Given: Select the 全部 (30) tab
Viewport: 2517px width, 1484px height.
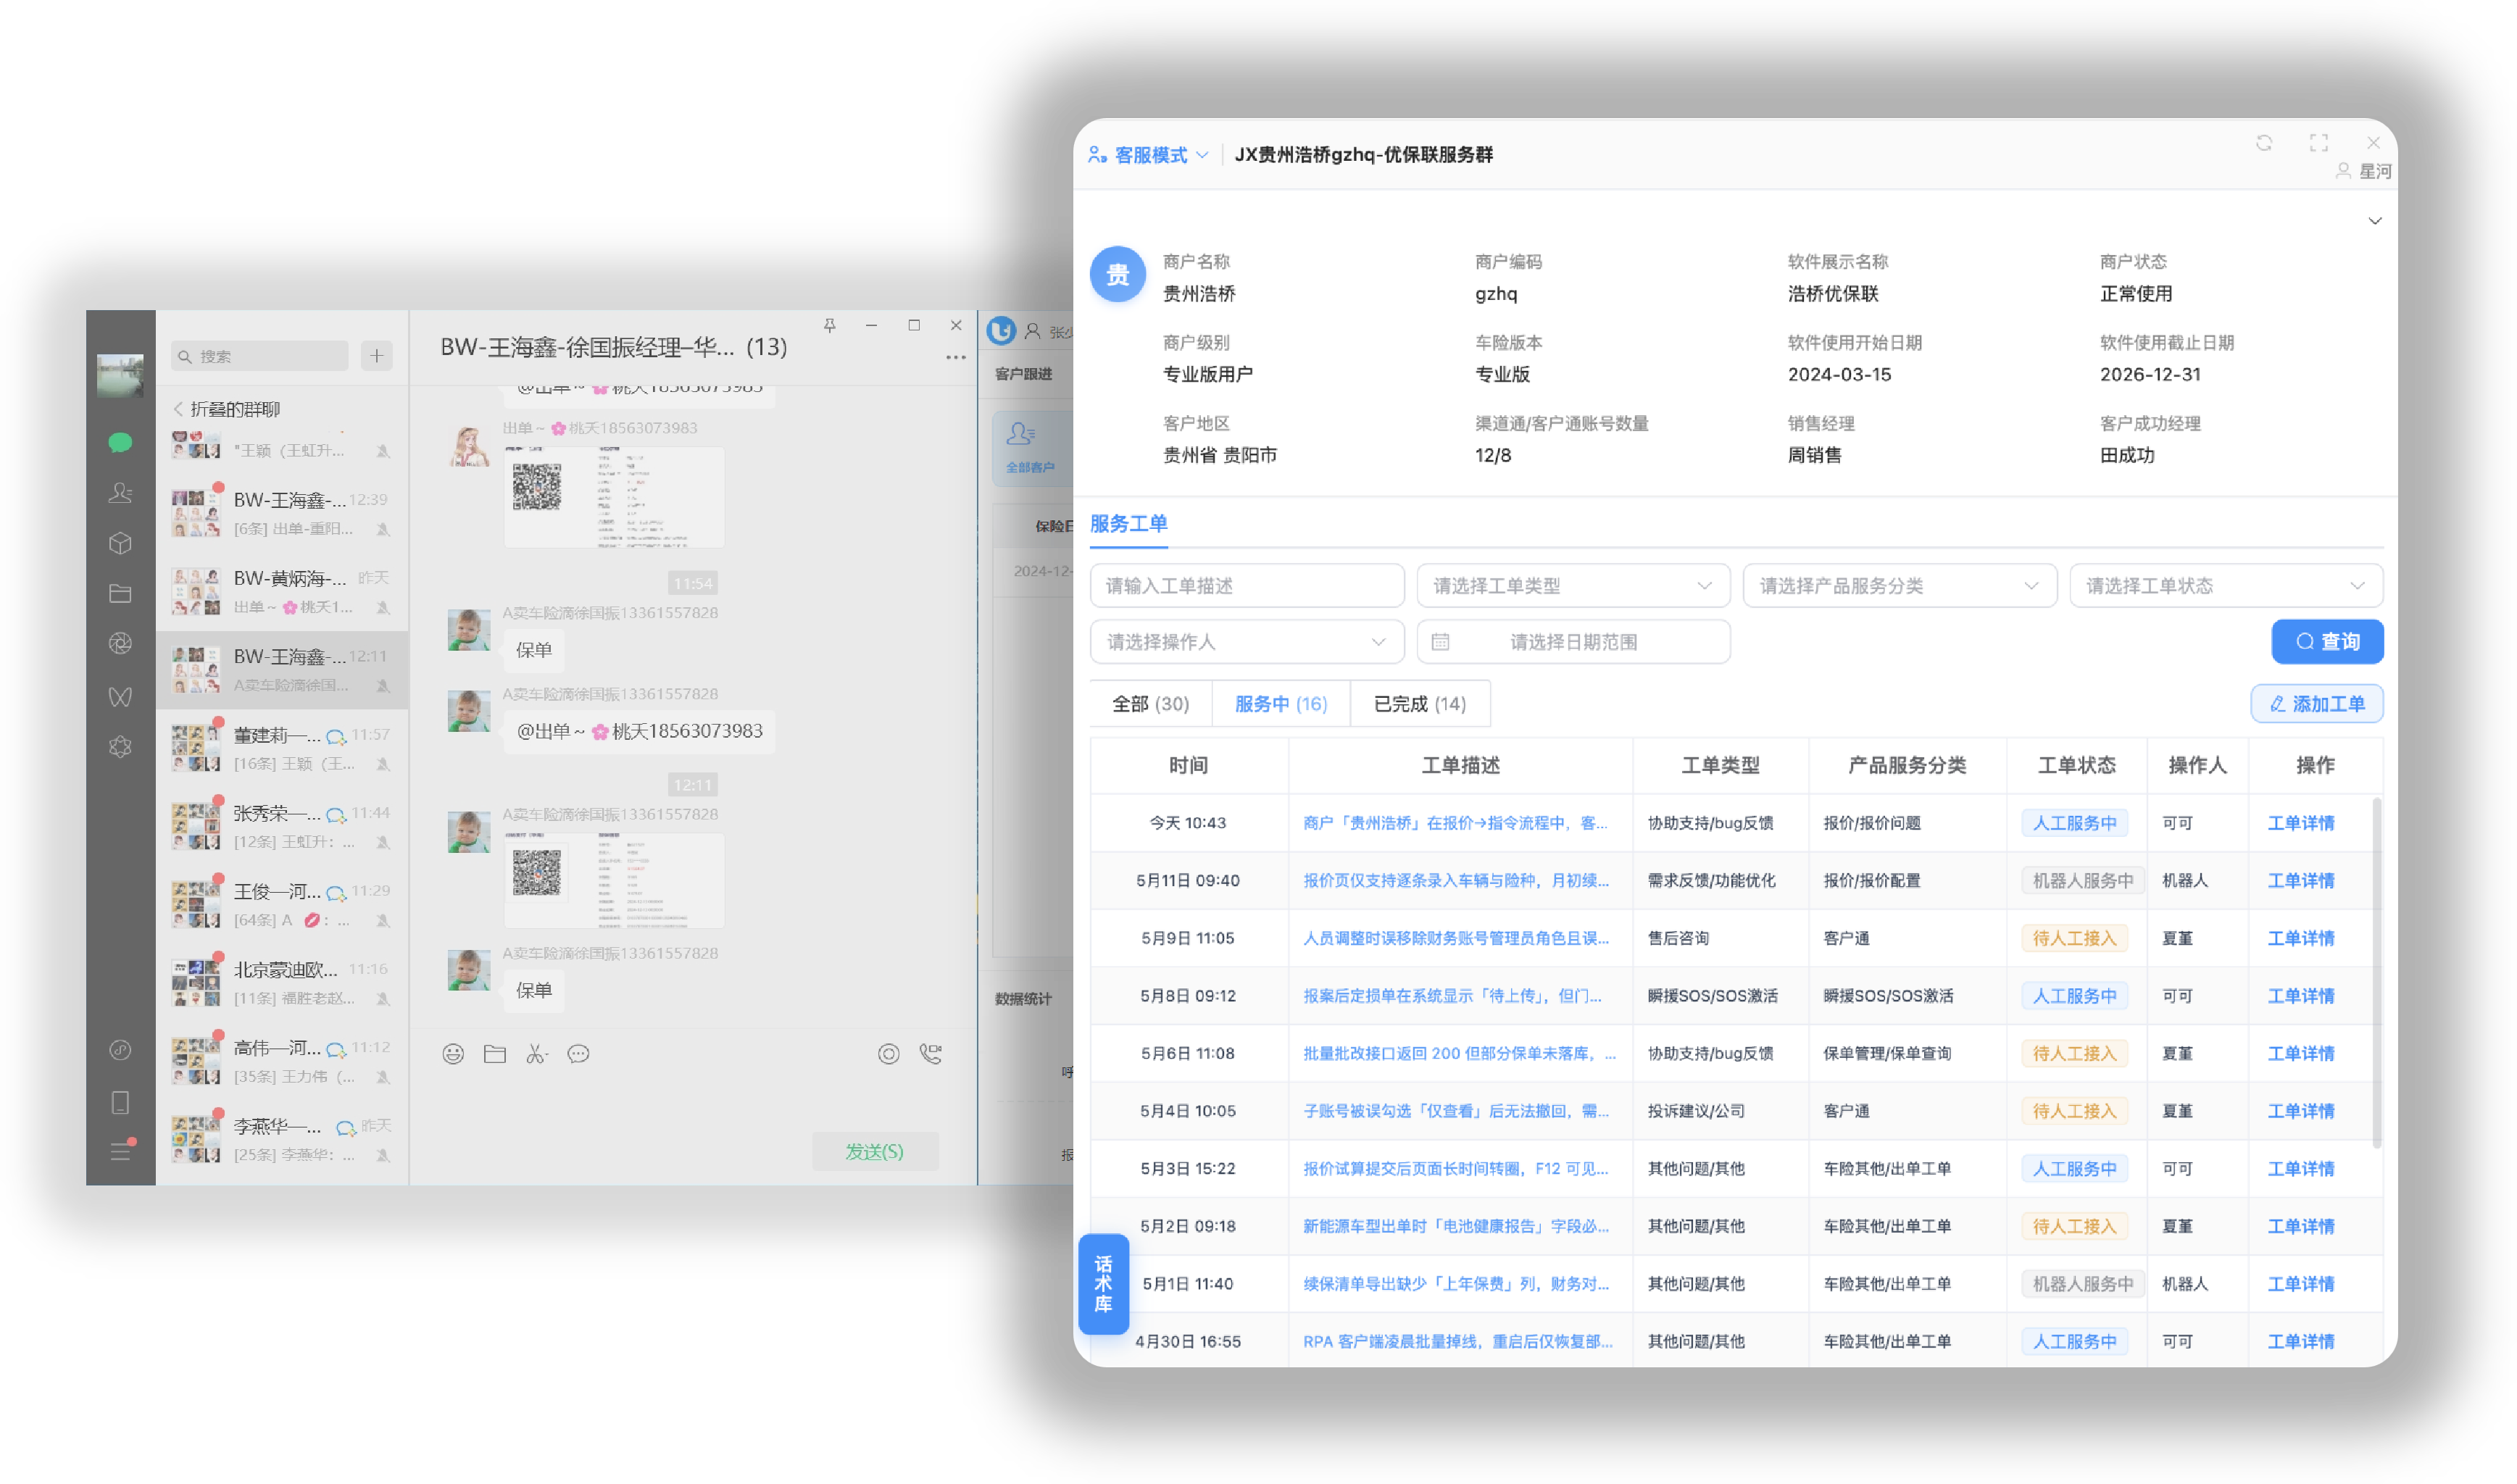Looking at the screenshot, I should (1151, 704).
